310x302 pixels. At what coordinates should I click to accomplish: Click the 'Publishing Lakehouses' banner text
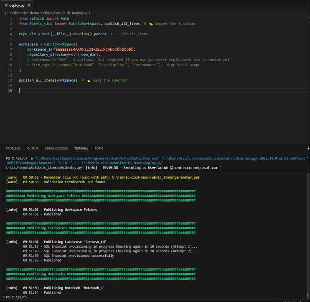pyautogui.click(x=47, y=228)
